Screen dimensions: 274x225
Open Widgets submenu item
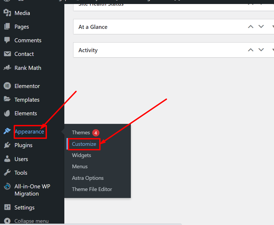click(x=82, y=155)
